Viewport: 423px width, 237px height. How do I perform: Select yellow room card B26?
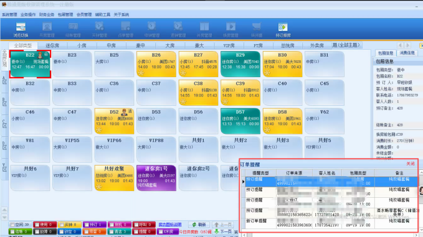[x=156, y=64]
